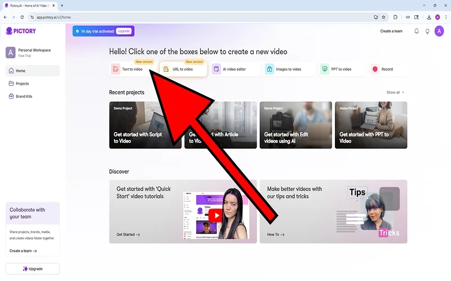The height and width of the screenshot is (281, 451).
Task: Open the purple user avatar menu
Action: click(x=439, y=31)
